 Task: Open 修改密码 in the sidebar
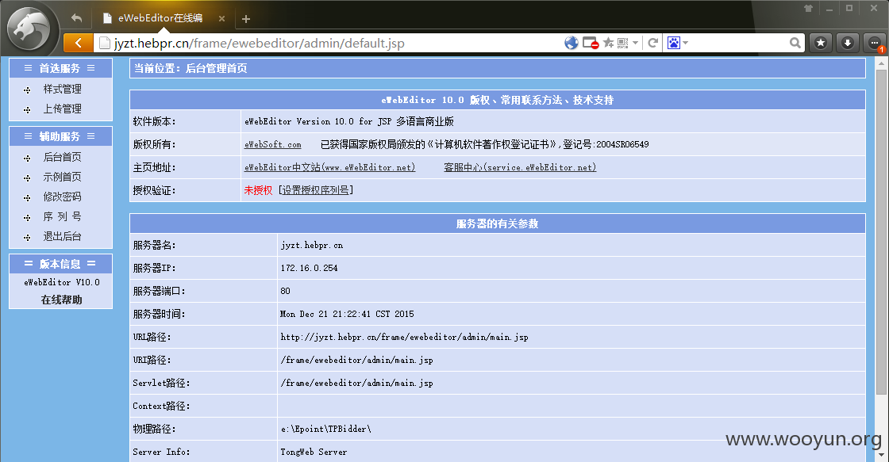point(63,197)
